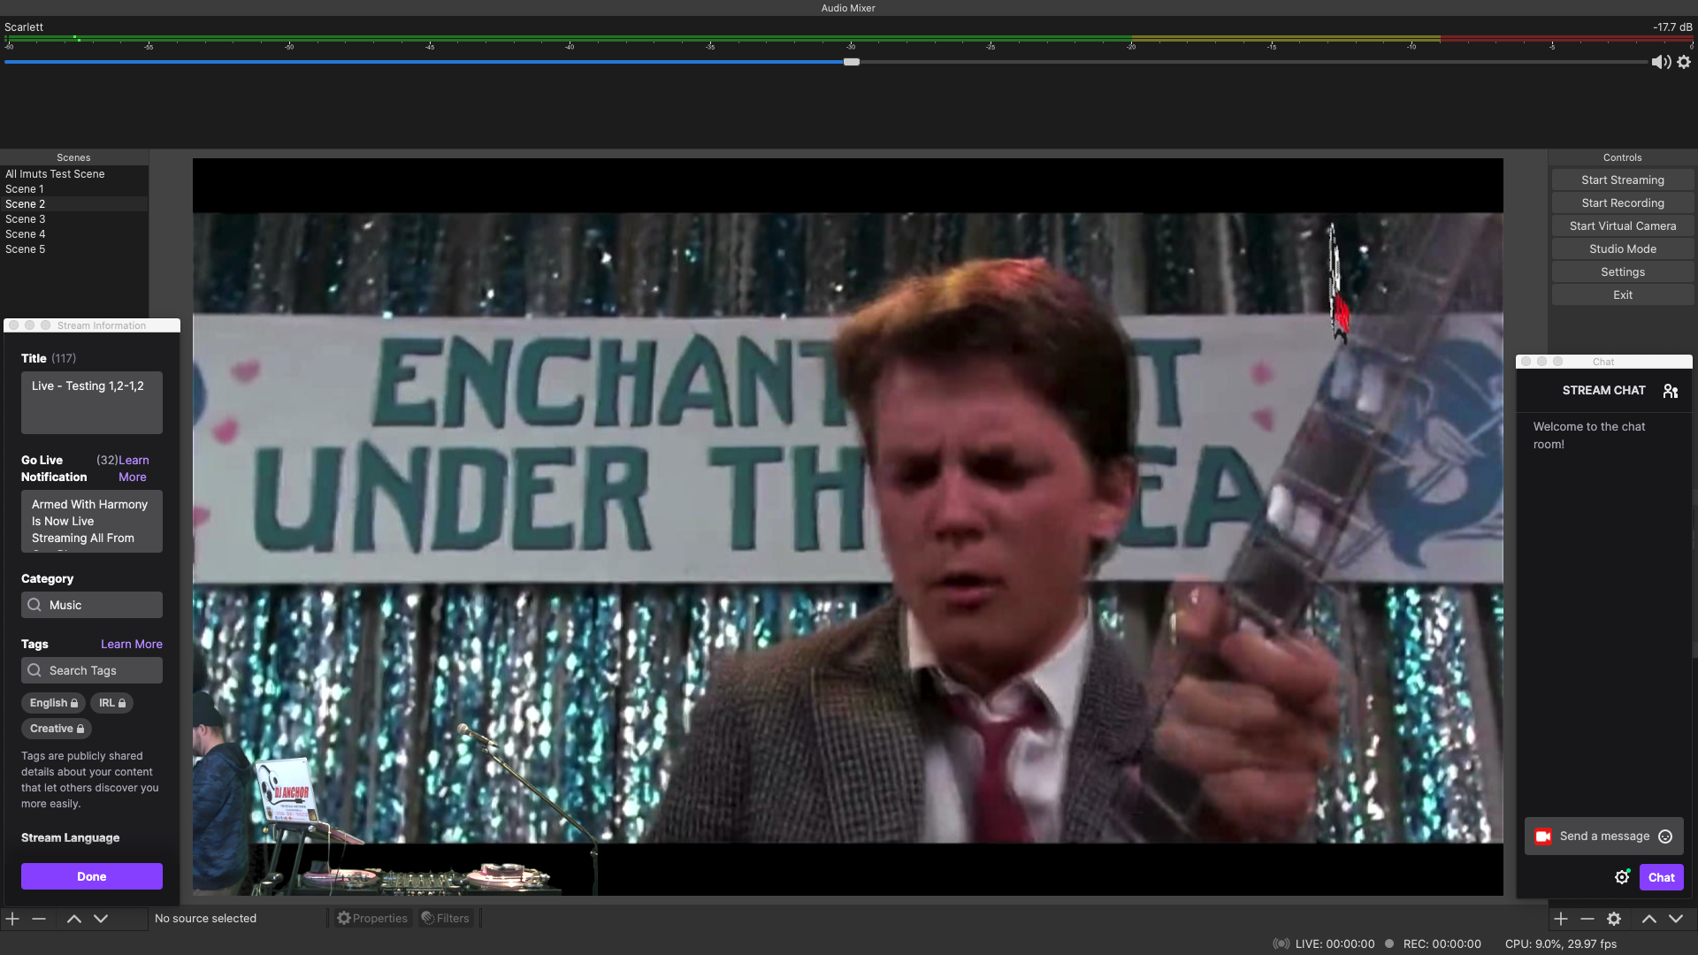
Task: Add a new scene with plus icon
Action: pyautogui.click(x=12, y=919)
